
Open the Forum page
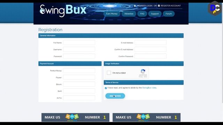[169, 14]
